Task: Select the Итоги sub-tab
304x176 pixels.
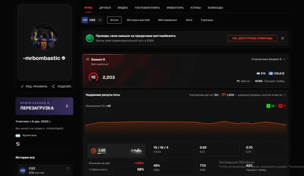Action: pyautogui.click(x=114, y=20)
